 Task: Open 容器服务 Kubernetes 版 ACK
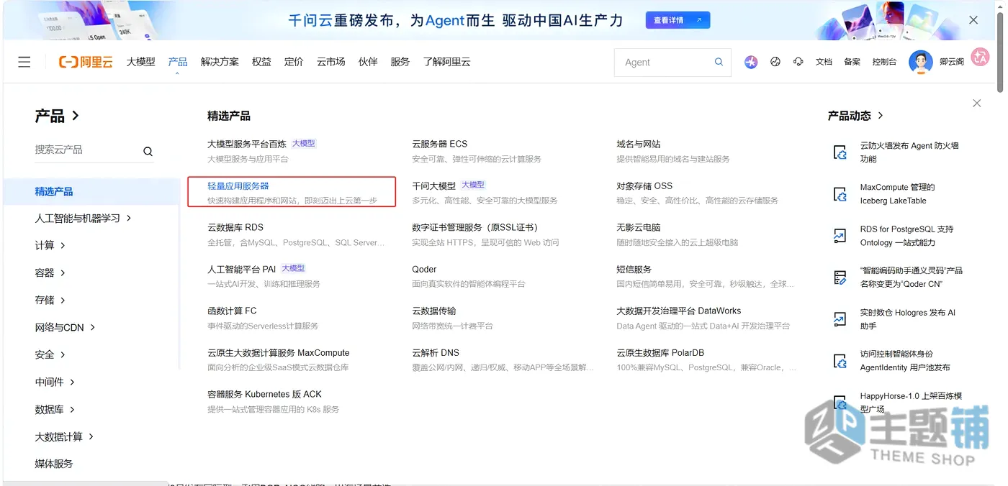click(x=264, y=394)
